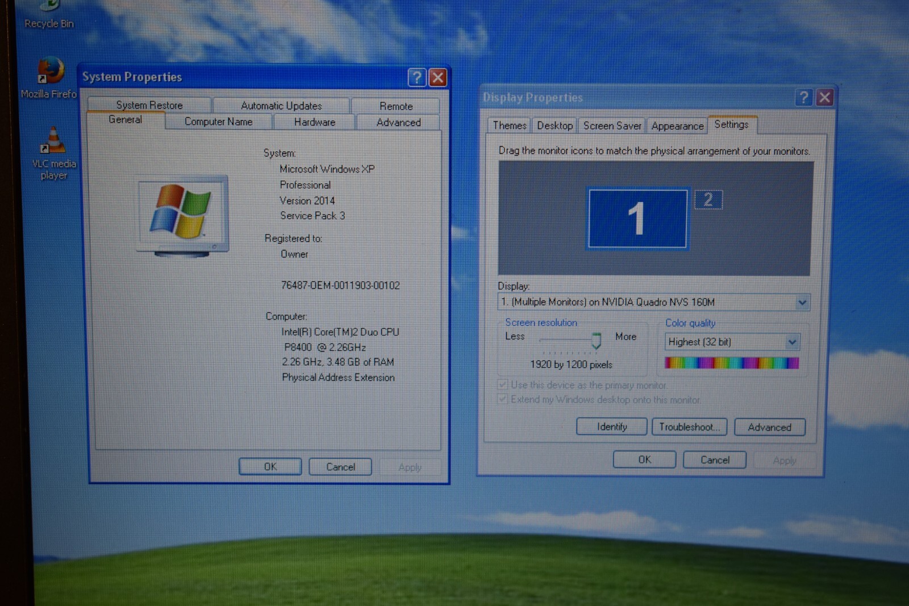909x606 pixels.
Task: Click the 'Service Pack 3' text
Action: (312, 216)
